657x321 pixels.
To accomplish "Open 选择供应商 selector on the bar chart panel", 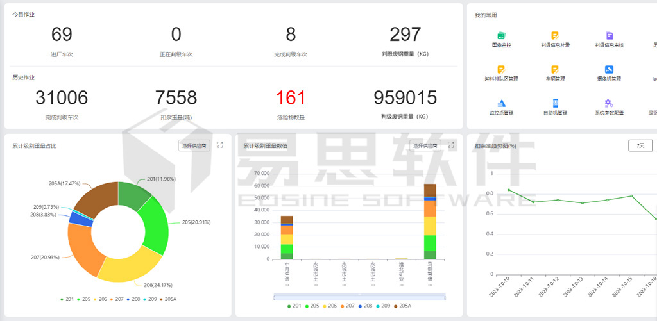I will click(425, 145).
